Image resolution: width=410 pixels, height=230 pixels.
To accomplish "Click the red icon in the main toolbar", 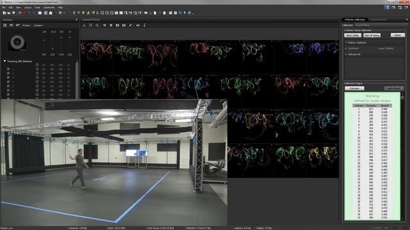I will click(x=24, y=13).
